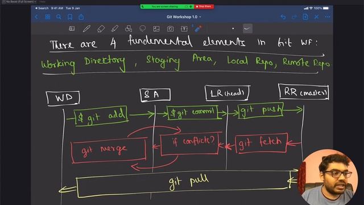The width and height of the screenshot is (364, 205).
Task: Open the more options ellipsis menu
Action: tap(328, 17)
